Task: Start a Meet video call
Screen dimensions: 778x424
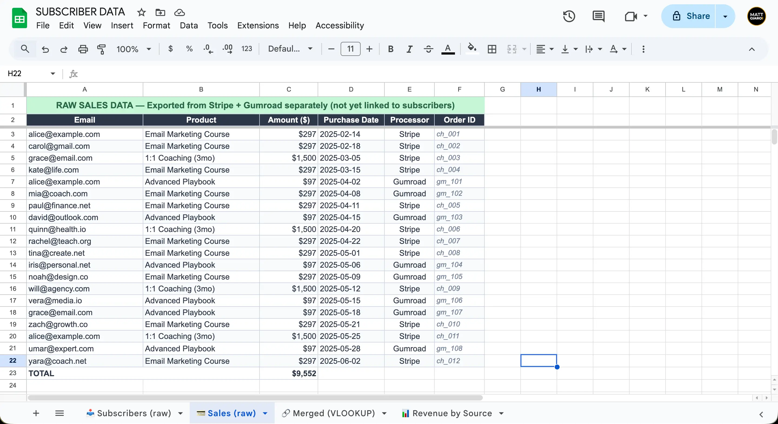Action: 631,16
